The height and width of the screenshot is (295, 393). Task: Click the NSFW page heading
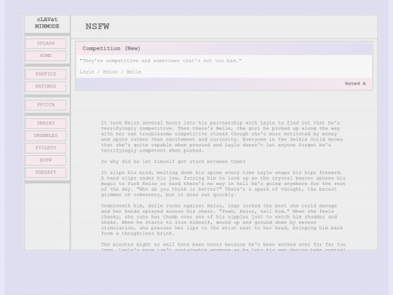(x=98, y=26)
